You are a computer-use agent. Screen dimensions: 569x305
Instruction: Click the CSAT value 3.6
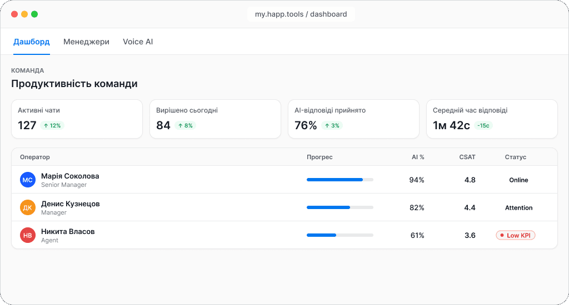pyautogui.click(x=470, y=236)
